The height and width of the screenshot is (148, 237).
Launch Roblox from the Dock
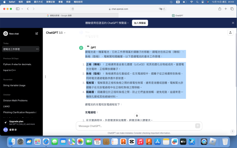pyautogui.click(x=213, y=142)
